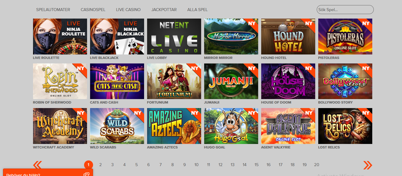Open the Jumanji game thumbnail

tap(231, 81)
